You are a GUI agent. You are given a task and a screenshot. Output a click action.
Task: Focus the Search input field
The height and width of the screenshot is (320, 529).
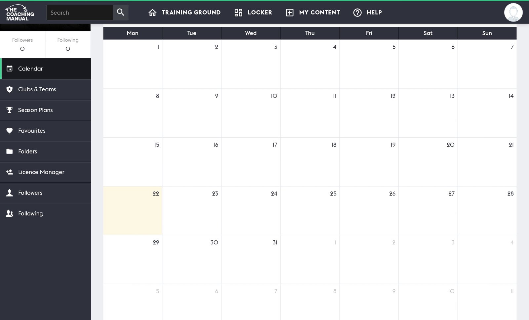click(x=80, y=13)
